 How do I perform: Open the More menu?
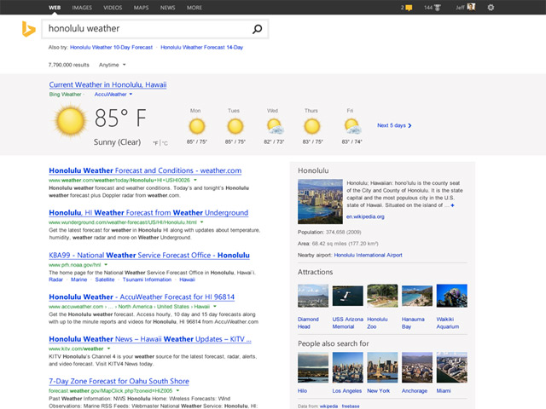point(195,8)
